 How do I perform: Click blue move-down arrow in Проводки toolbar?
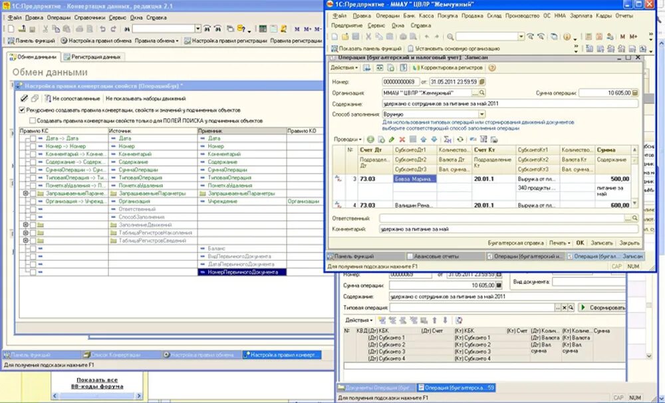pos(434,139)
